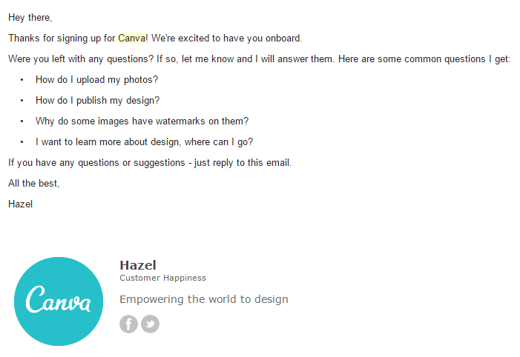This screenshot has height=357, width=520.
Task: Click the Twitter bird icon
Action: pos(151,324)
